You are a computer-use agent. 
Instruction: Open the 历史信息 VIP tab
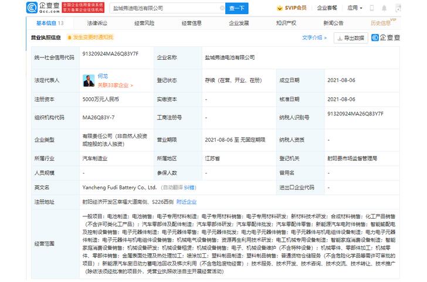coord(383,23)
